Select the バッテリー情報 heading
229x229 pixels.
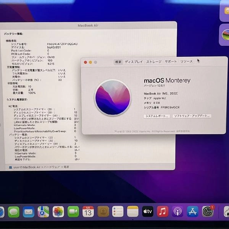coord(13,34)
